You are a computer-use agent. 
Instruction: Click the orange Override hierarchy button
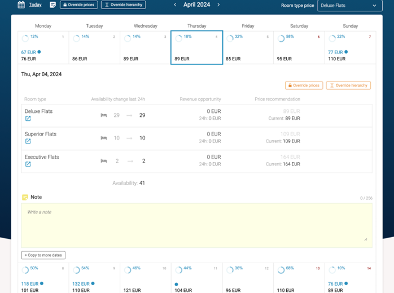click(x=348, y=85)
